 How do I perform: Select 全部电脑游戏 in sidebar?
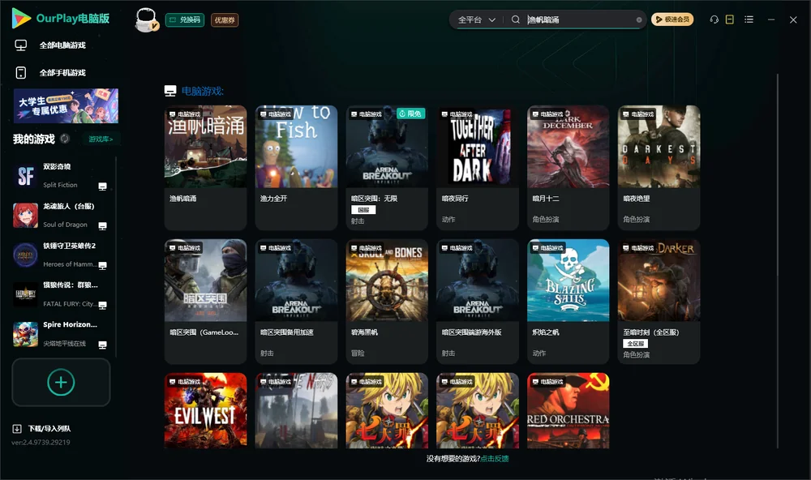62,45
